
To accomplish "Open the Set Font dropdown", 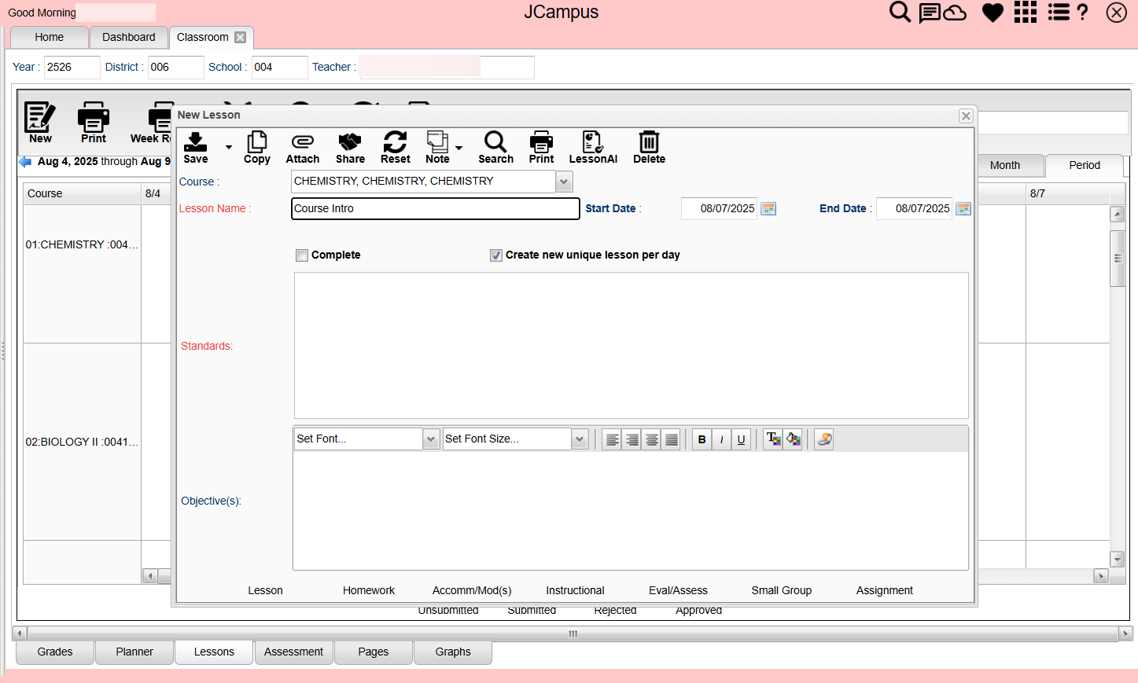I will click(x=430, y=439).
